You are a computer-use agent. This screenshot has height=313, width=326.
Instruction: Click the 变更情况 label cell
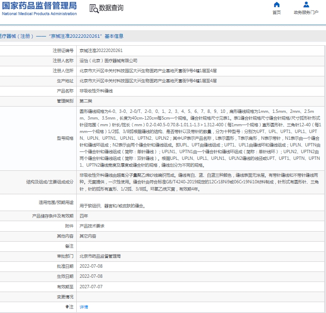[x=37, y=297]
